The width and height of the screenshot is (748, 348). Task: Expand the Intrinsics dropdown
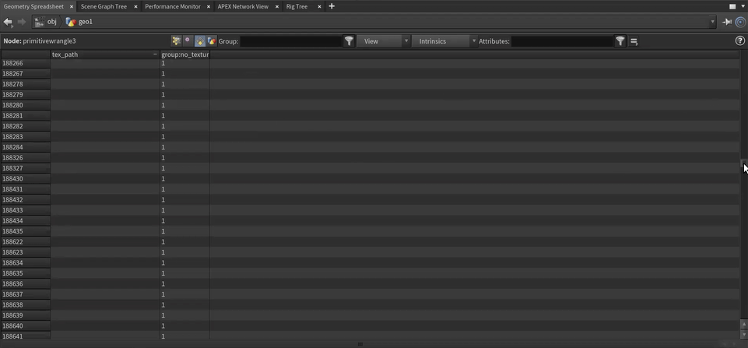click(x=443, y=41)
